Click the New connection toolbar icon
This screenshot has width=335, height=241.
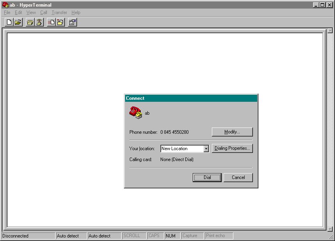click(x=9, y=22)
